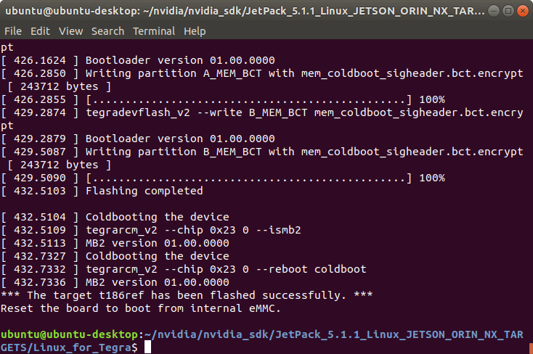Open the Terminal menu

pos(154,31)
